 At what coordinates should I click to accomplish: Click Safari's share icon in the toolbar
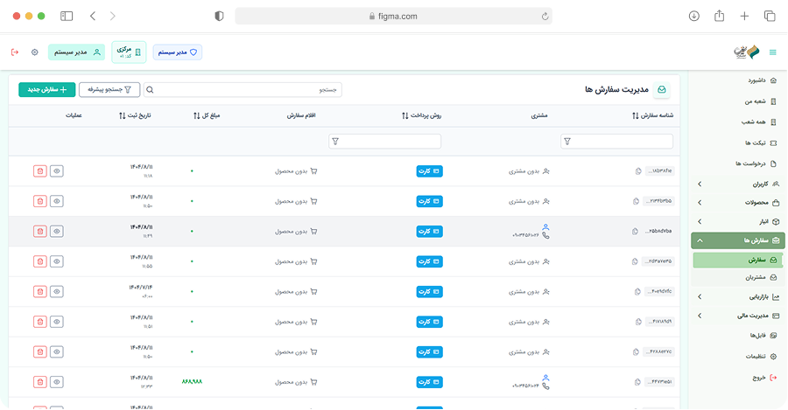click(x=720, y=16)
